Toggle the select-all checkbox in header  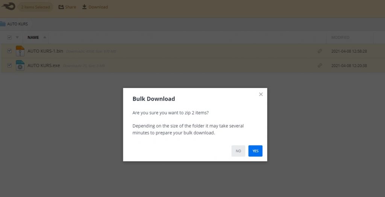click(x=10, y=38)
